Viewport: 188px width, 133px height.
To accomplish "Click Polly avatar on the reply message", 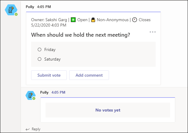I will pos(31,96).
